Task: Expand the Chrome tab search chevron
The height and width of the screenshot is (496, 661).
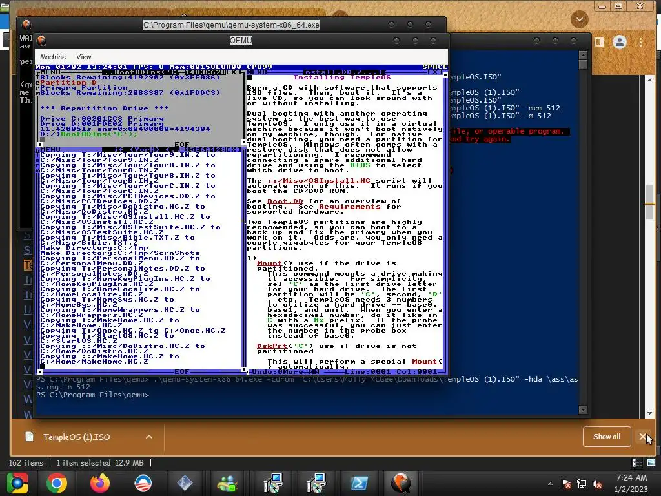Action: point(580,19)
